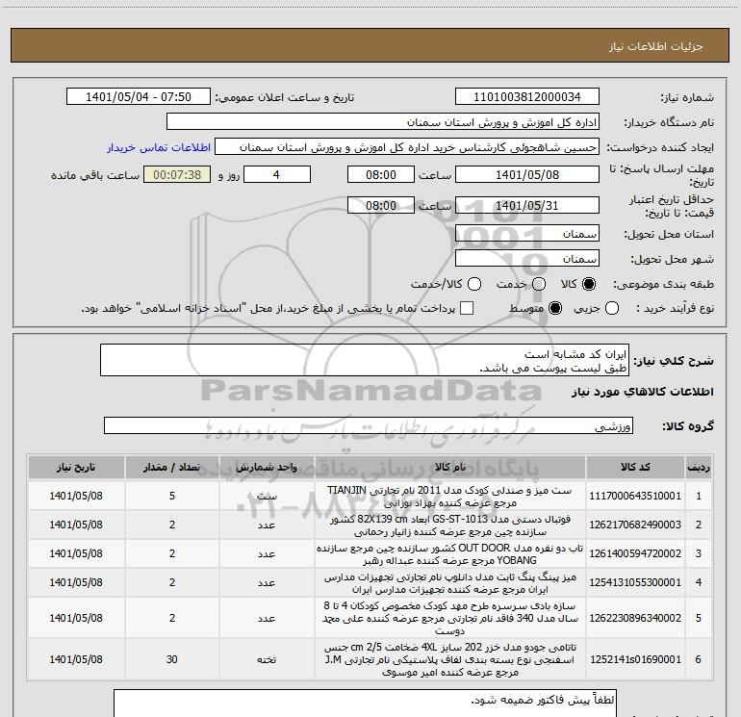Viewport: 741px width, 717px height.
Task: Click the OUT DOOR two-seat swing name
Action: [x=450, y=554]
